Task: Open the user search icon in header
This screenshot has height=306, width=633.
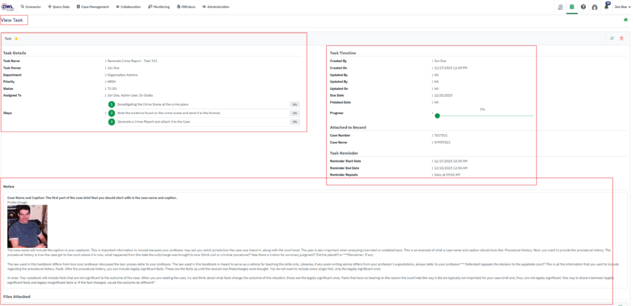Action: coord(560,7)
